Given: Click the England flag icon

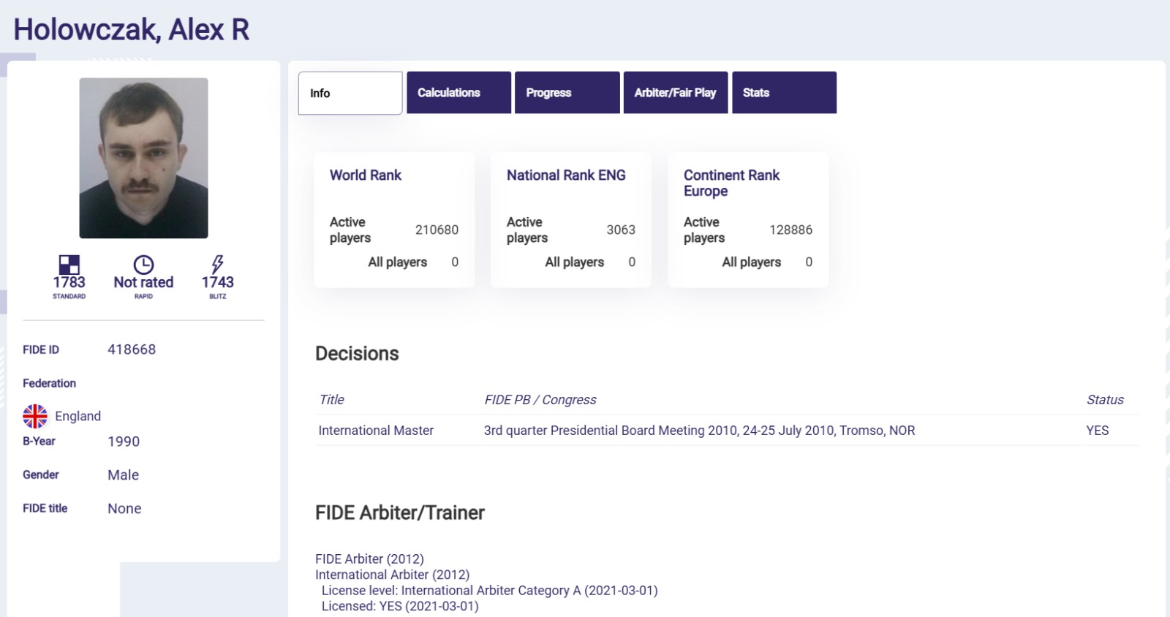Looking at the screenshot, I should [35, 416].
